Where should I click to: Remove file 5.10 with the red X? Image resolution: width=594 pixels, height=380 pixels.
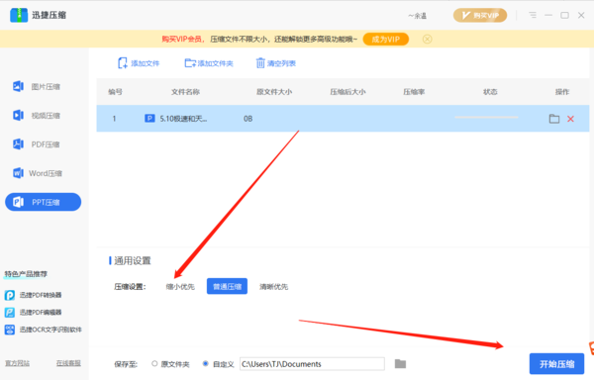(570, 119)
